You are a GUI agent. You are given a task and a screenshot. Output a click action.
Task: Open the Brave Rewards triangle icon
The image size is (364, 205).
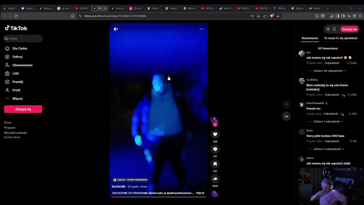tap(278, 16)
